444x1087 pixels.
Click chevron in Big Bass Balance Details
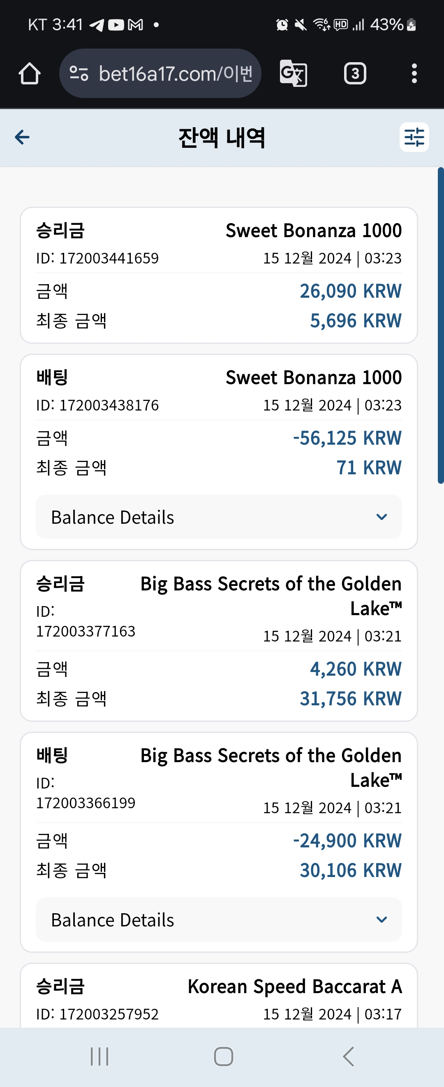382,919
